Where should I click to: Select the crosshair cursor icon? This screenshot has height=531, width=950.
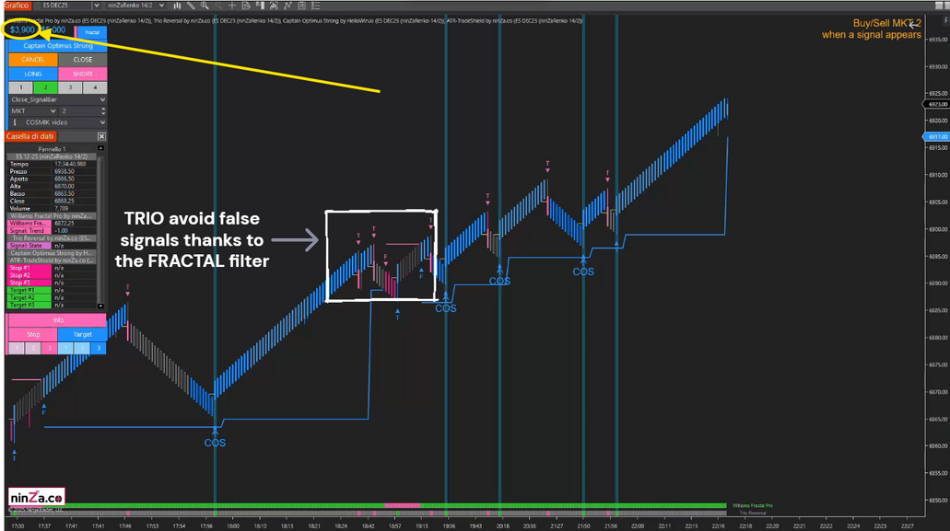[x=232, y=6]
